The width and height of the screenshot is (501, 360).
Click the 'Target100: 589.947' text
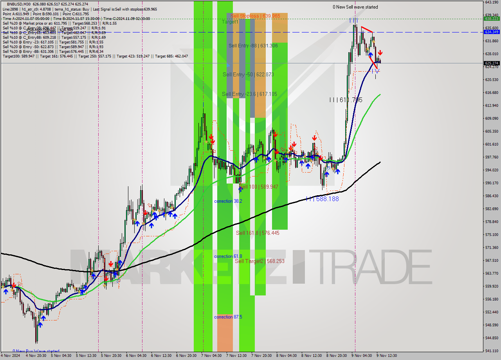[x=18, y=56]
